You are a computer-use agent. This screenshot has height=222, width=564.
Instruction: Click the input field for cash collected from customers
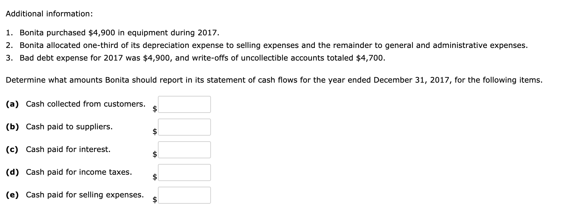tap(184, 104)
